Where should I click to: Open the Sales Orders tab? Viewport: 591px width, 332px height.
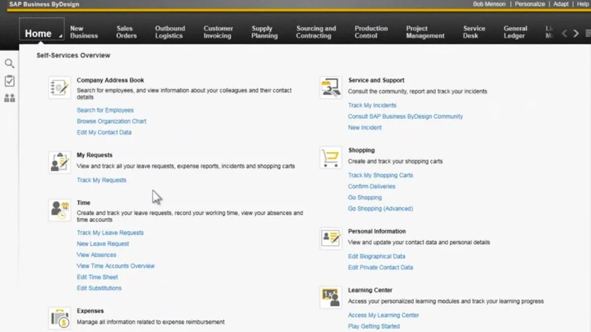pyautogui.click(x=127, y=32)
